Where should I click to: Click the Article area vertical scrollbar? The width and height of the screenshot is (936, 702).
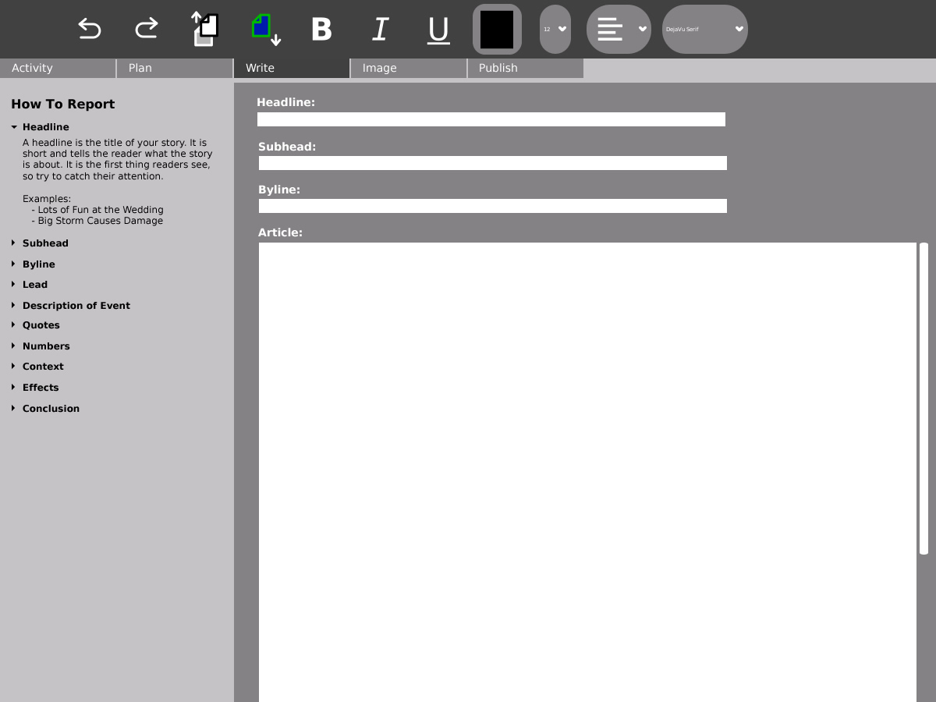pos(924,398)
